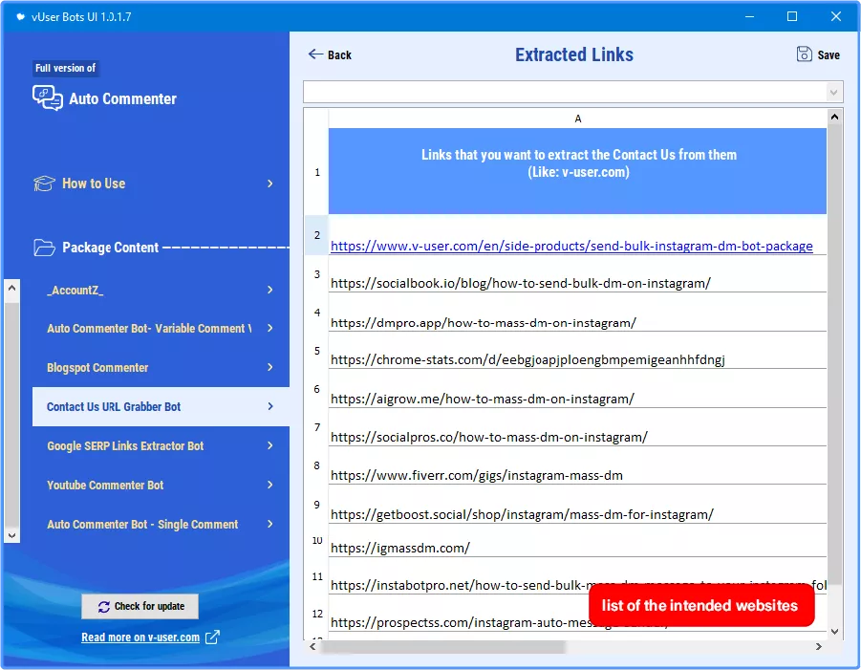Click the sheet vertical scrollbar thumb
The width and height of the screenshot is (861, 670).
coord(834,355)
